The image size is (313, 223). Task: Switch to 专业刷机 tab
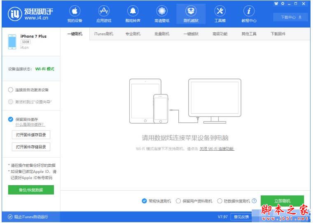click(133, 34)
